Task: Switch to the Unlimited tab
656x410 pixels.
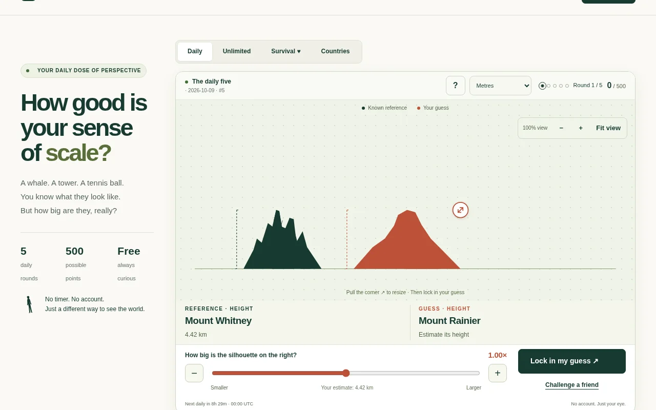Action: pyautogui.click(x=237, y=51)
